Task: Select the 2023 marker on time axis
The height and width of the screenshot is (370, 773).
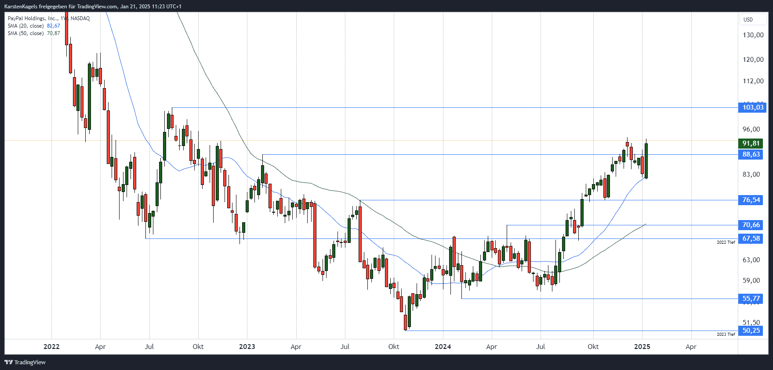Action: point(247,346)
